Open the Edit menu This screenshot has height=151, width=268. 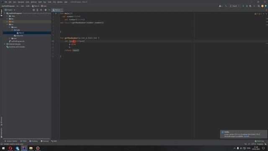(10, 2)
